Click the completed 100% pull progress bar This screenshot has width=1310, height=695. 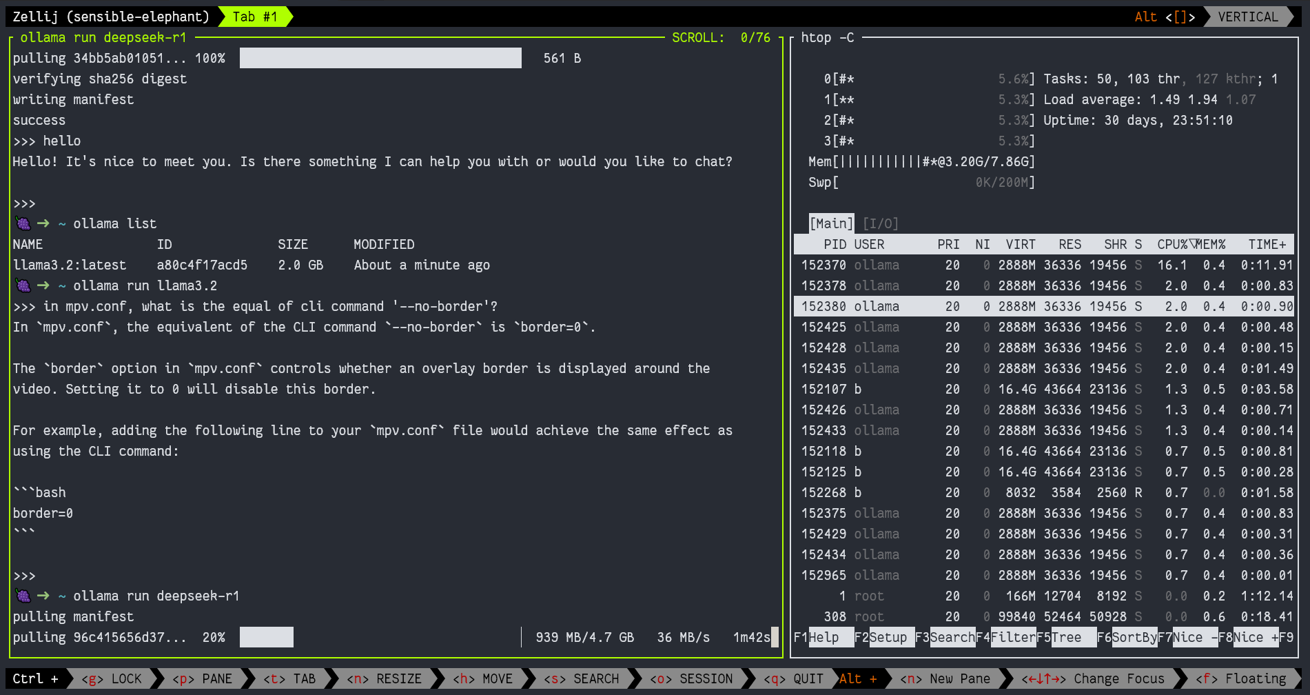point(380,58)
